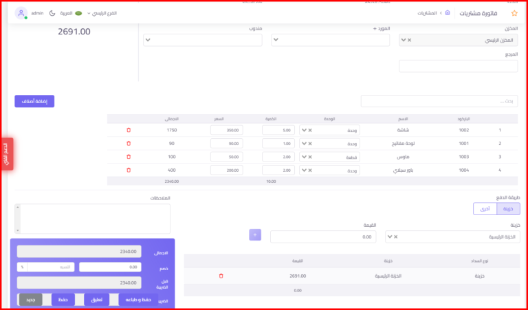Viewport: 528px width, 310px height.
Task: Remove the باور سبلاي row
Action: [128, 170]
